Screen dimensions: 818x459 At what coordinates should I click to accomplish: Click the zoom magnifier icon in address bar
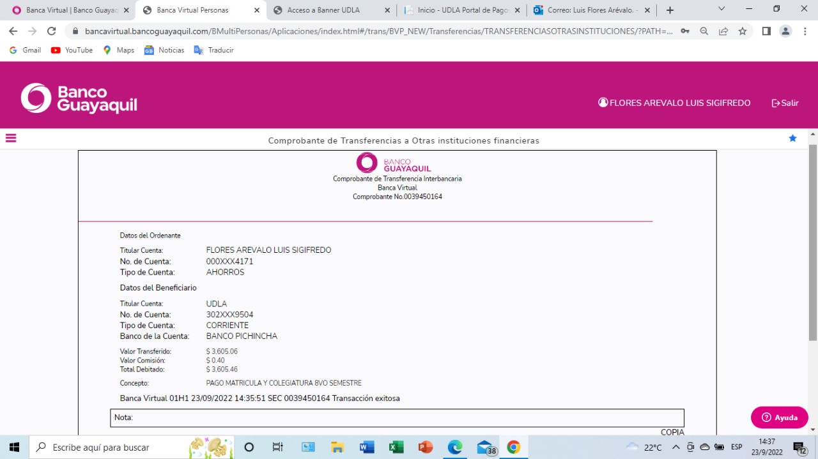(704, 31)
